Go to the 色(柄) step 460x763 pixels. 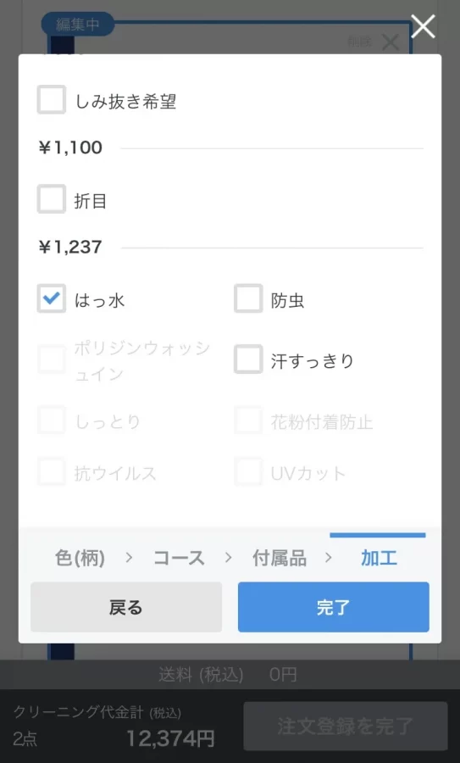[80, 558]
